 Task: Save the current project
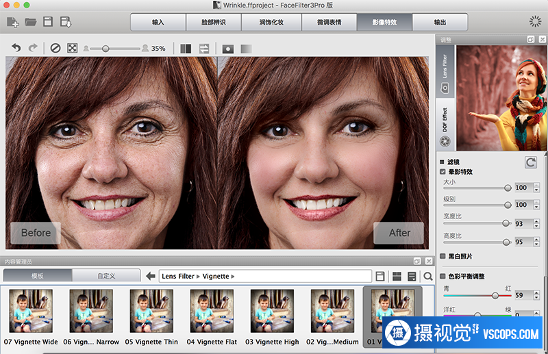(x=48, y=22)
